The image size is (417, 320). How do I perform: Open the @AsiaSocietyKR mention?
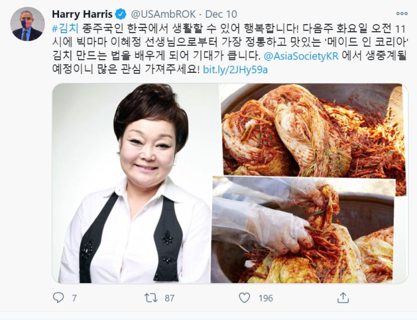(x=301, y=56)
